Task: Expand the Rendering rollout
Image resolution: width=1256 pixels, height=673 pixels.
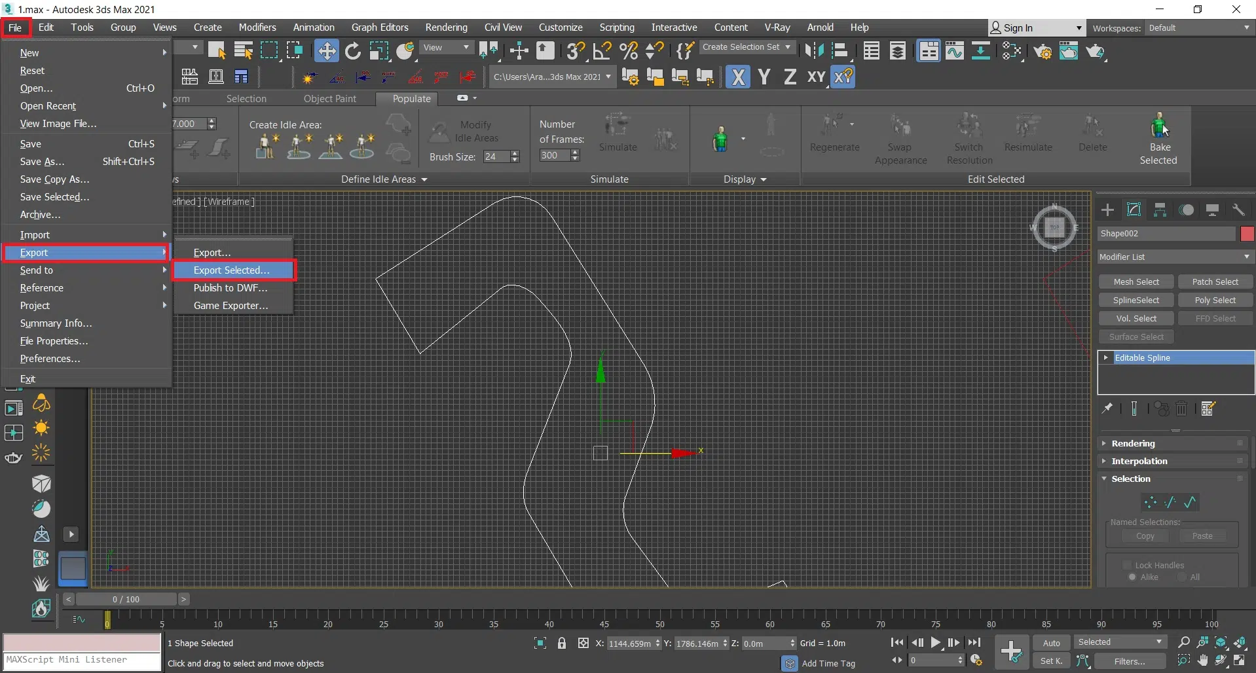Action: [x=1133, y=443]
